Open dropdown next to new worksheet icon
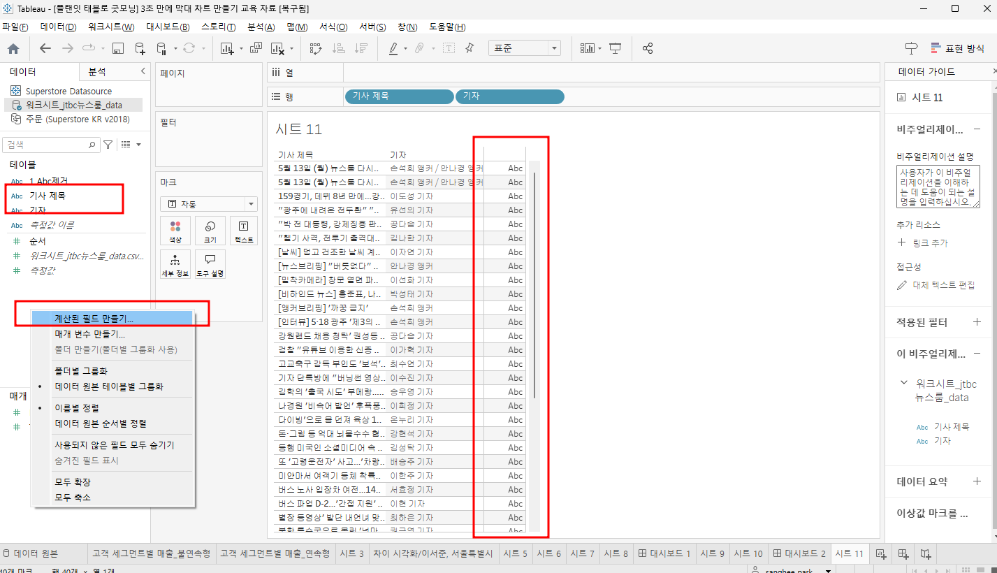 pos(240,49)
